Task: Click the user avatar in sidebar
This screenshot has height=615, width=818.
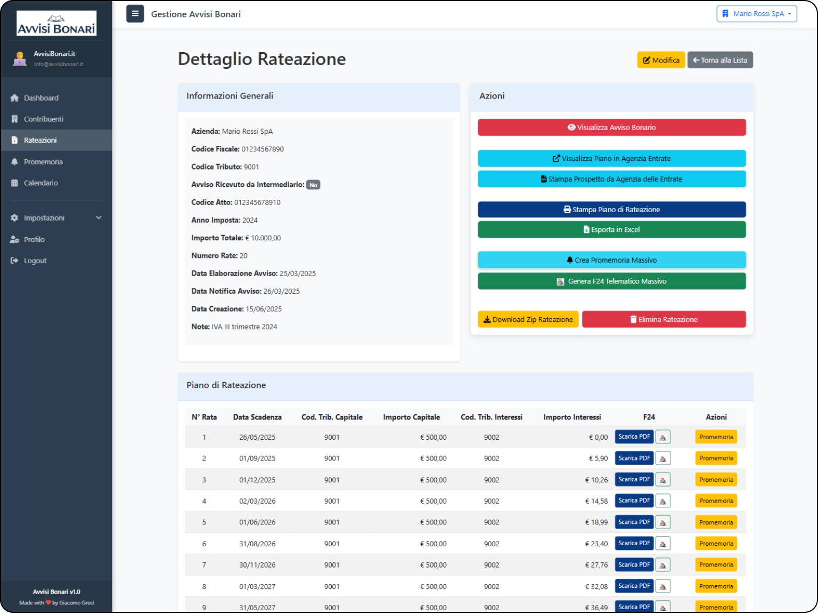Action: (x=20, y=58)
